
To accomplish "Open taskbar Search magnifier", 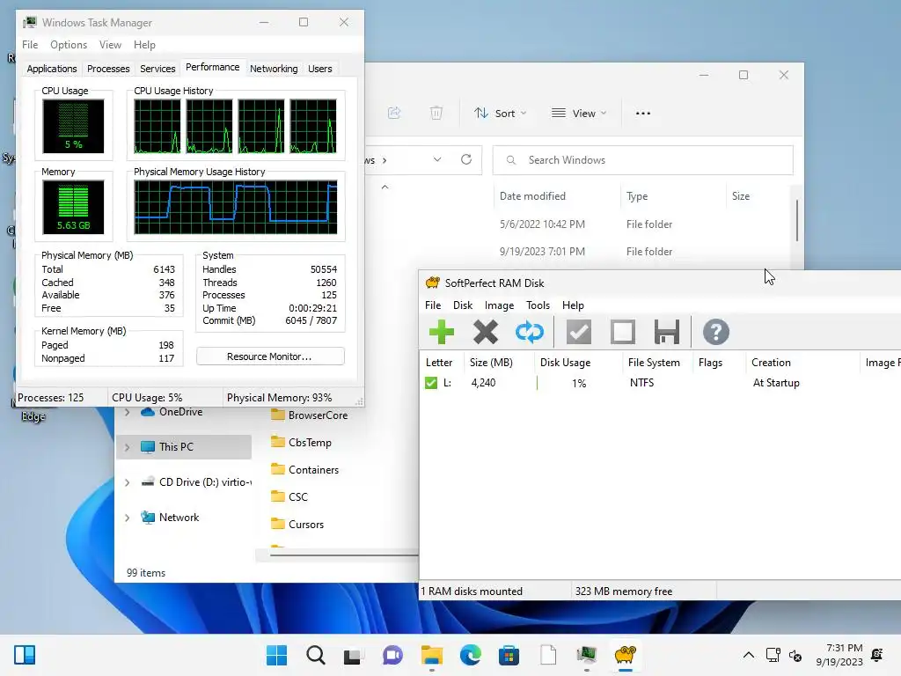I will click(316, 655).
